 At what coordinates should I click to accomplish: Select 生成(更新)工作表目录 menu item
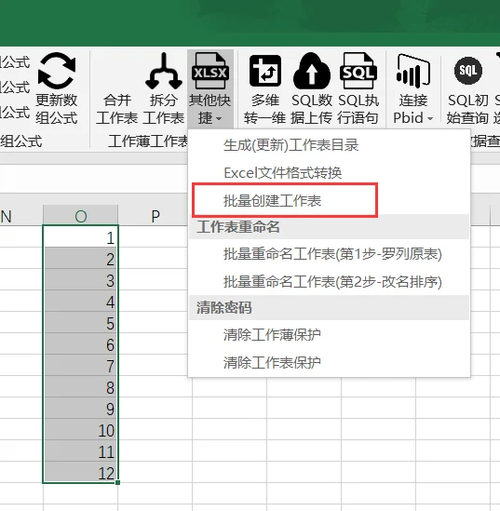click(x=330, y=145)
